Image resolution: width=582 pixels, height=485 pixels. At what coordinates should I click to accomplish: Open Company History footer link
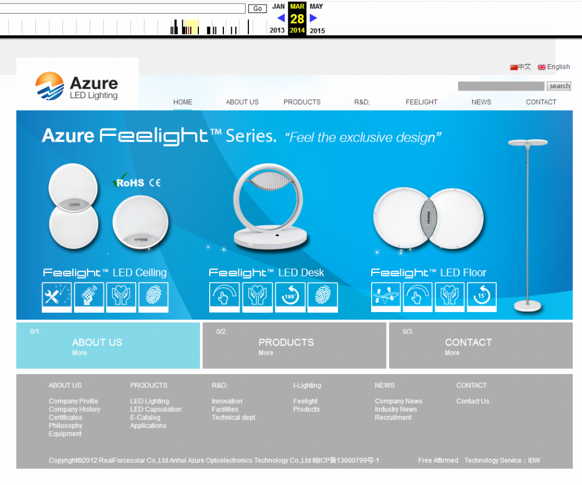coord(74,409)
